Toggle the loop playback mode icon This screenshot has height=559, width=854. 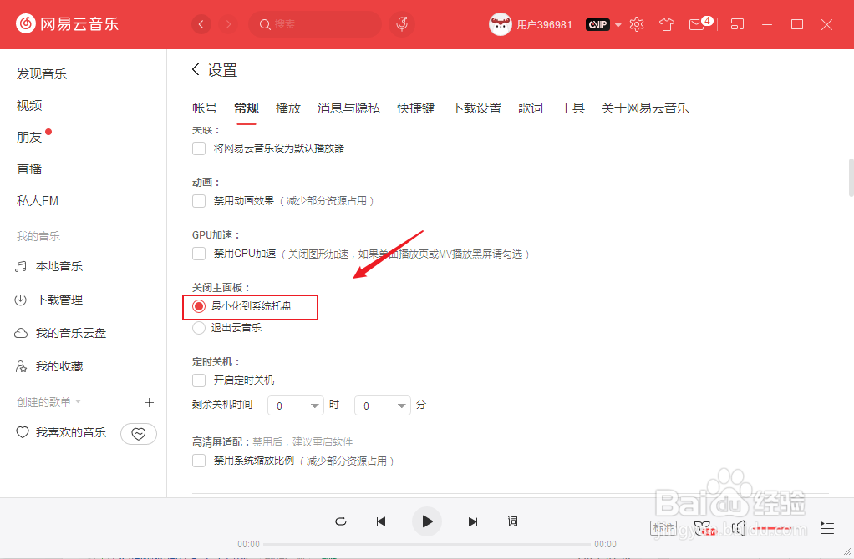tap(341, 521)
